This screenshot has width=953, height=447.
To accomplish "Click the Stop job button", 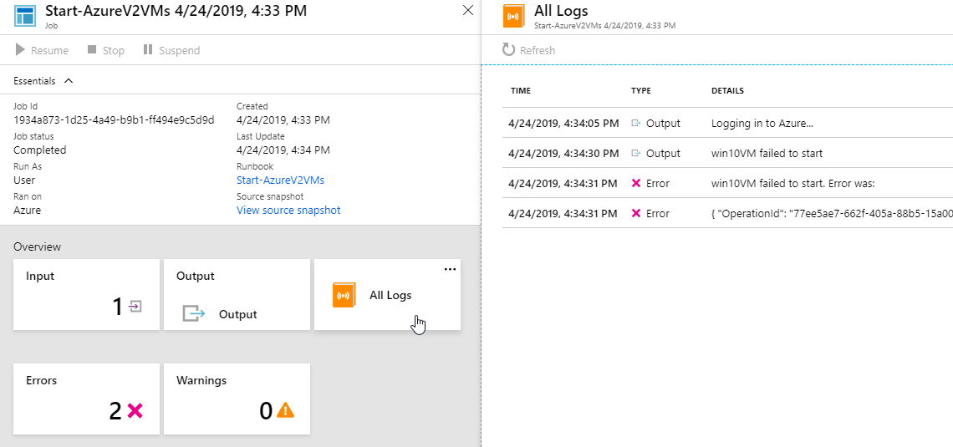I will 105,50.
